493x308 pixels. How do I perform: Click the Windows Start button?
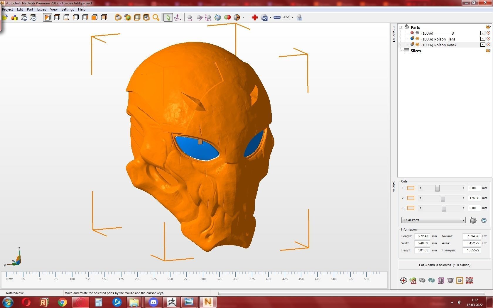8,302
